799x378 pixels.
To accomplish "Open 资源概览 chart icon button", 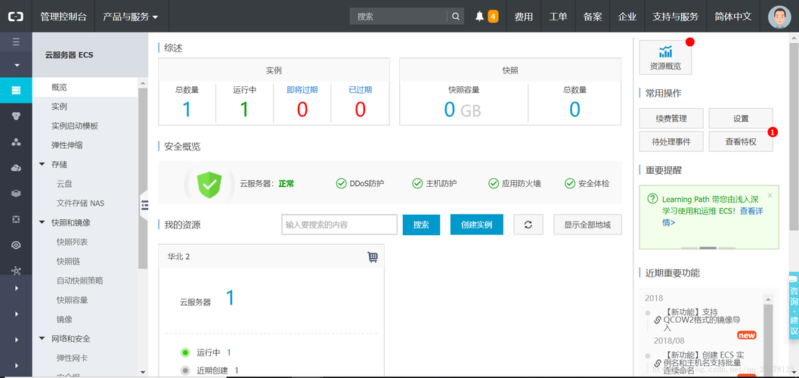I will [665, 57].
